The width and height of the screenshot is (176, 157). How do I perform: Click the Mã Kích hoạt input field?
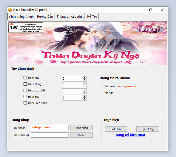(50, 135)
